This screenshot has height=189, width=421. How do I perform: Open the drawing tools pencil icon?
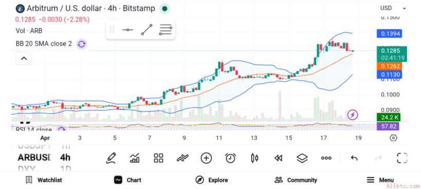pos(111,158)
